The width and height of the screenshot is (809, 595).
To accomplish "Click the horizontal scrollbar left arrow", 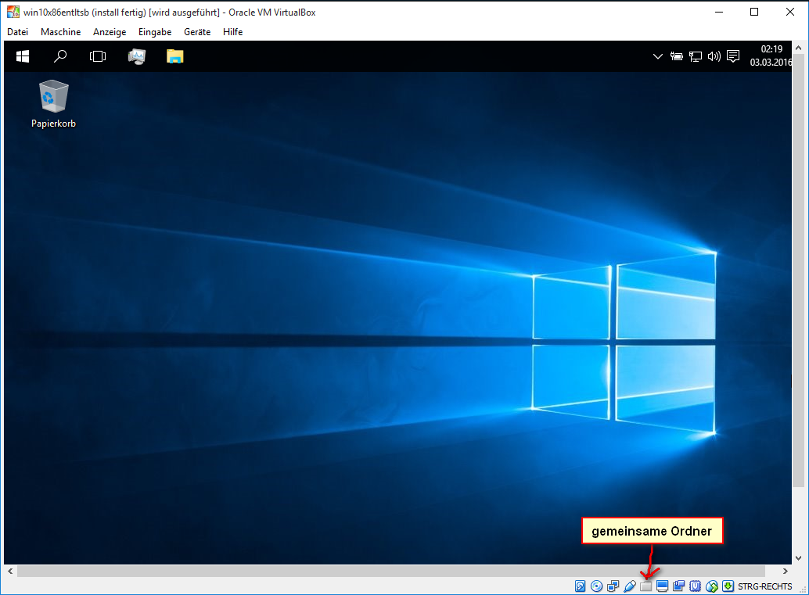I will click(x=10, y=572).
